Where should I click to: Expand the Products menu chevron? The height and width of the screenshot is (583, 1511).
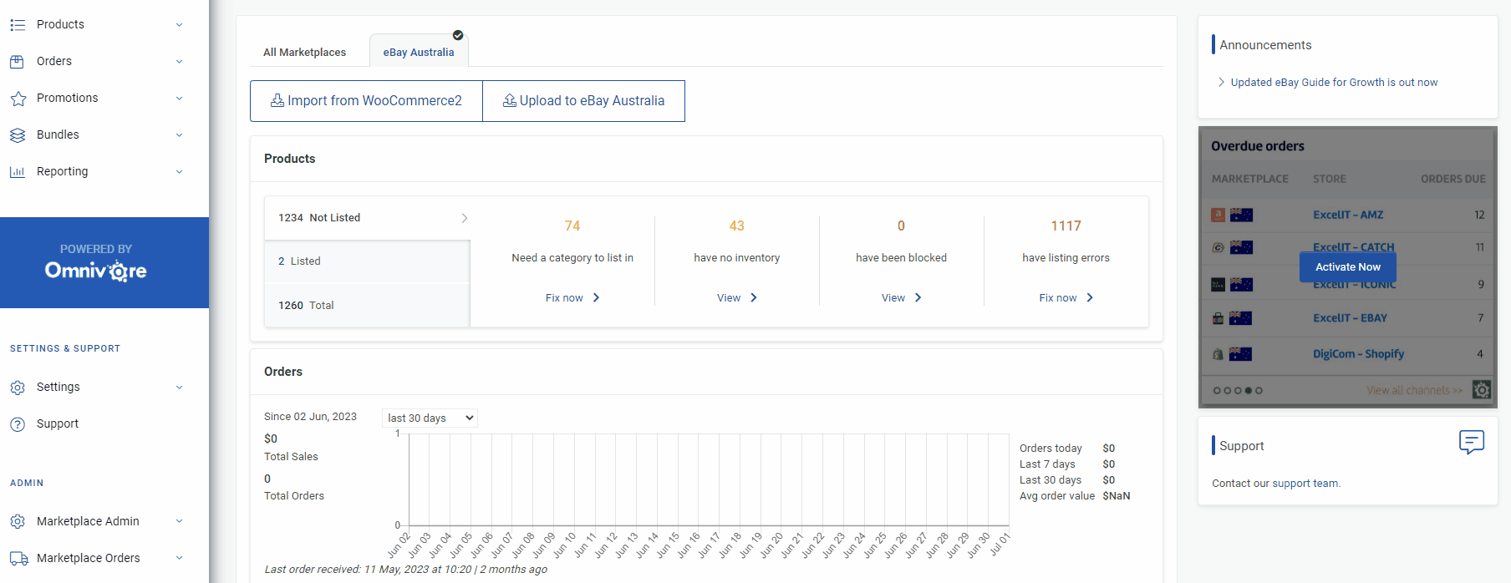(179, 25)
